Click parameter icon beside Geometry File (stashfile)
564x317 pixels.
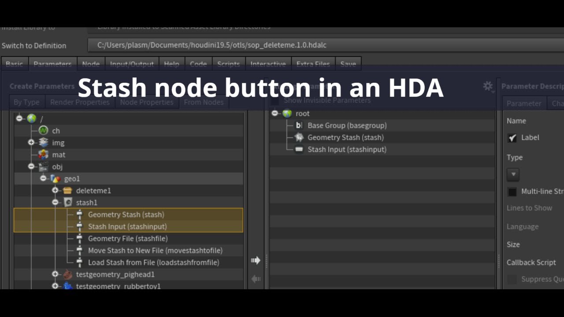tap(79, 238)
